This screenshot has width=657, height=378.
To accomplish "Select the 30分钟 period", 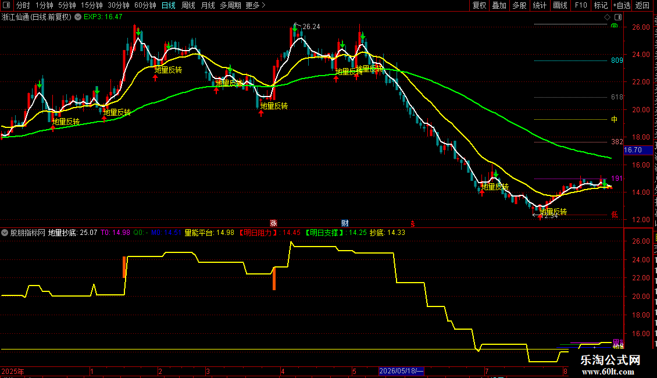I will coord(118,5).
